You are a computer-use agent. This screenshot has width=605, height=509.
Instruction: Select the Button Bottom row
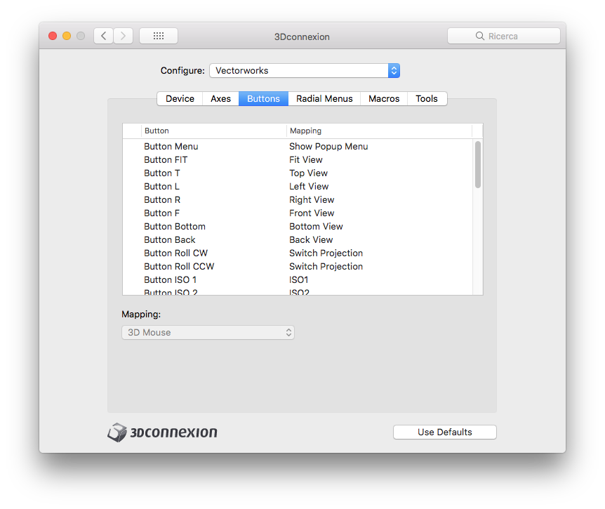[298, 227]
